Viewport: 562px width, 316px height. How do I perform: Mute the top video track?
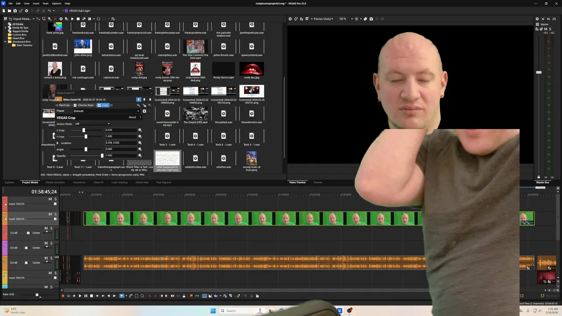click(50, 199)
